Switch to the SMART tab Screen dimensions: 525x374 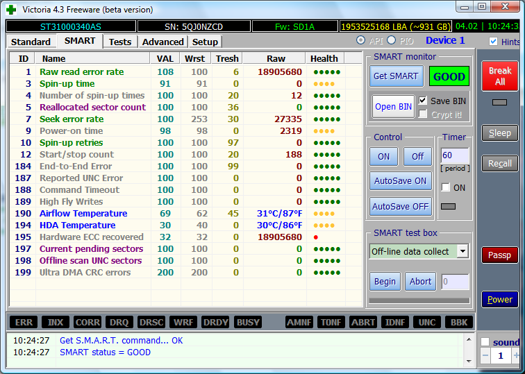tap(80, 41)
